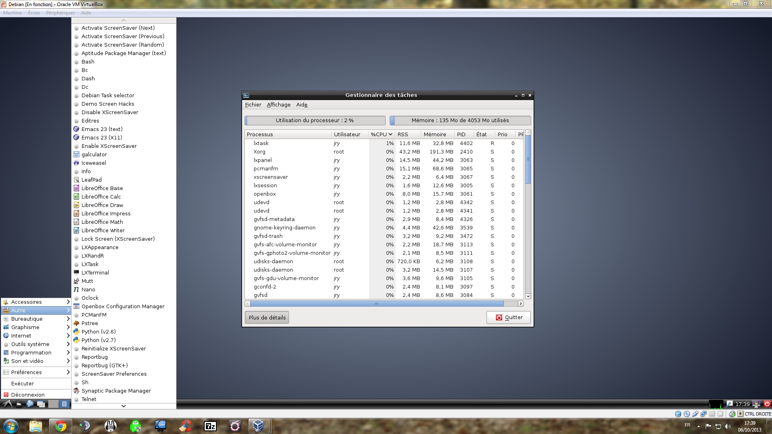Click the VirtualBox network adapters indicator
The height and width of the screenshot is (434, 772).
point(704,414)
